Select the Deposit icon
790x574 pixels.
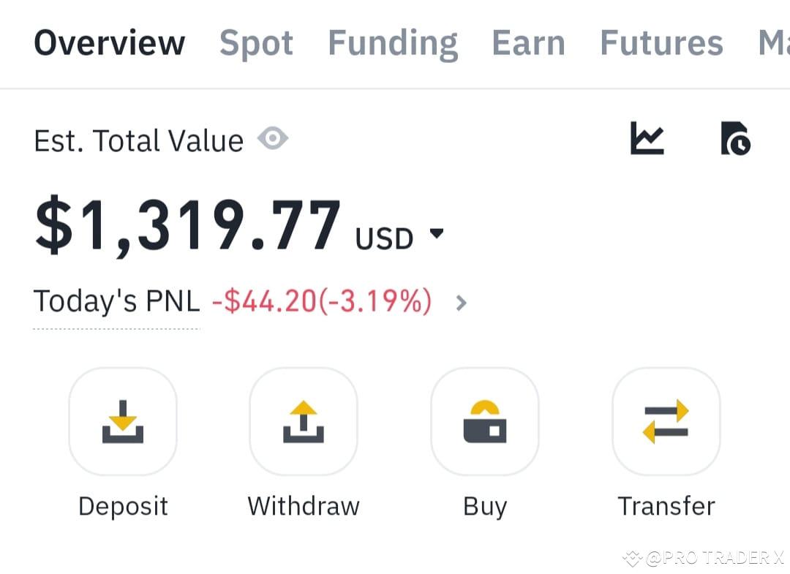(x=122, y=421)
